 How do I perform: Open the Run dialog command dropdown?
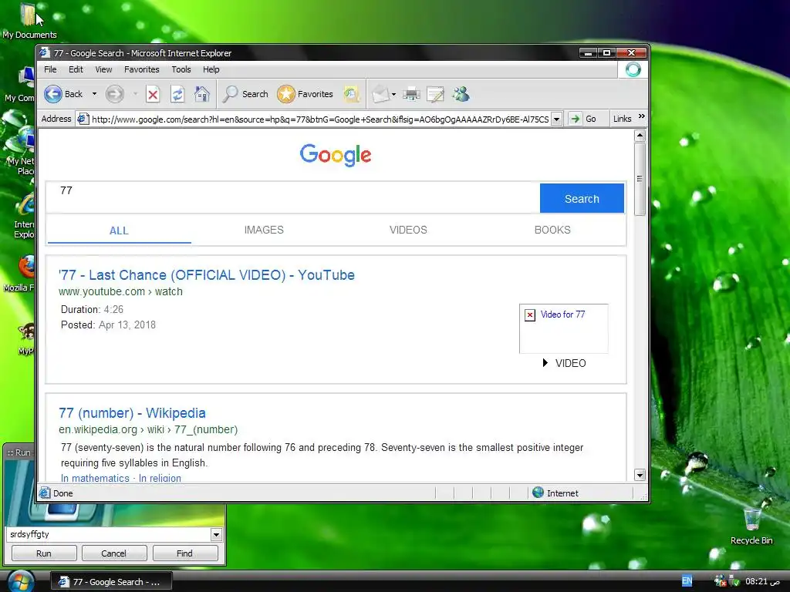(x=216, y=535)
